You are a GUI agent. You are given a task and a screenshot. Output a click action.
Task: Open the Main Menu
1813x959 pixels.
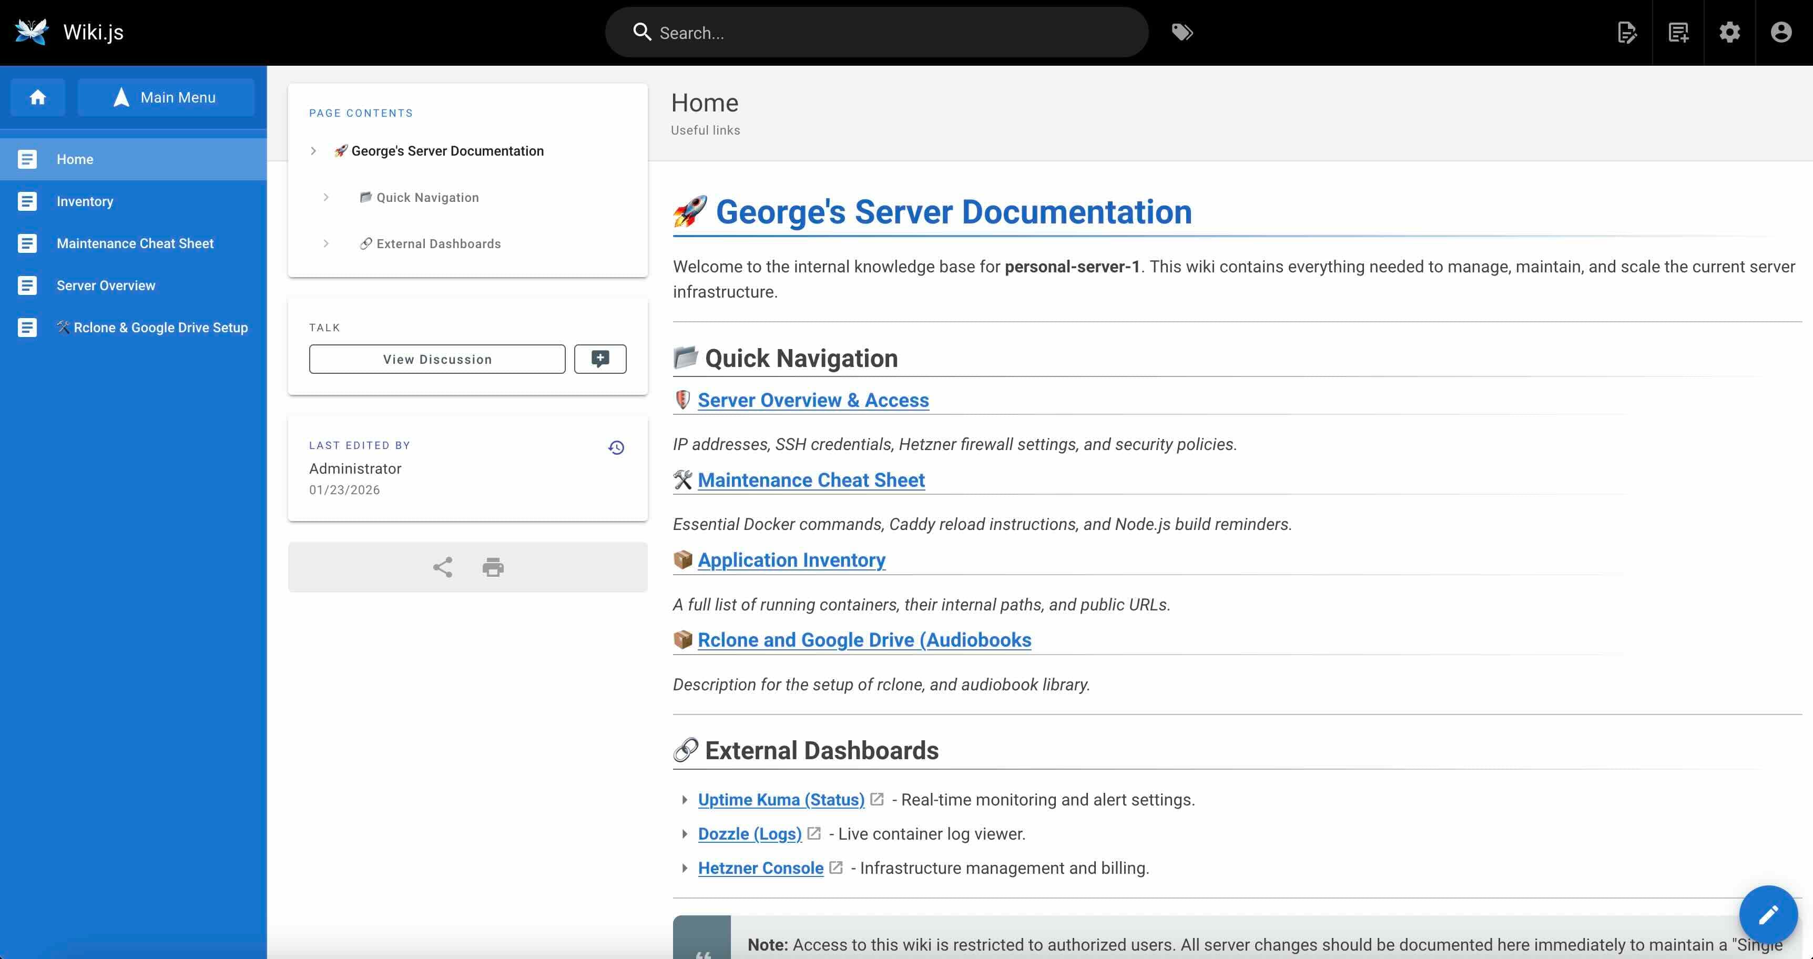pyautogui.click(x=166, y=97)
